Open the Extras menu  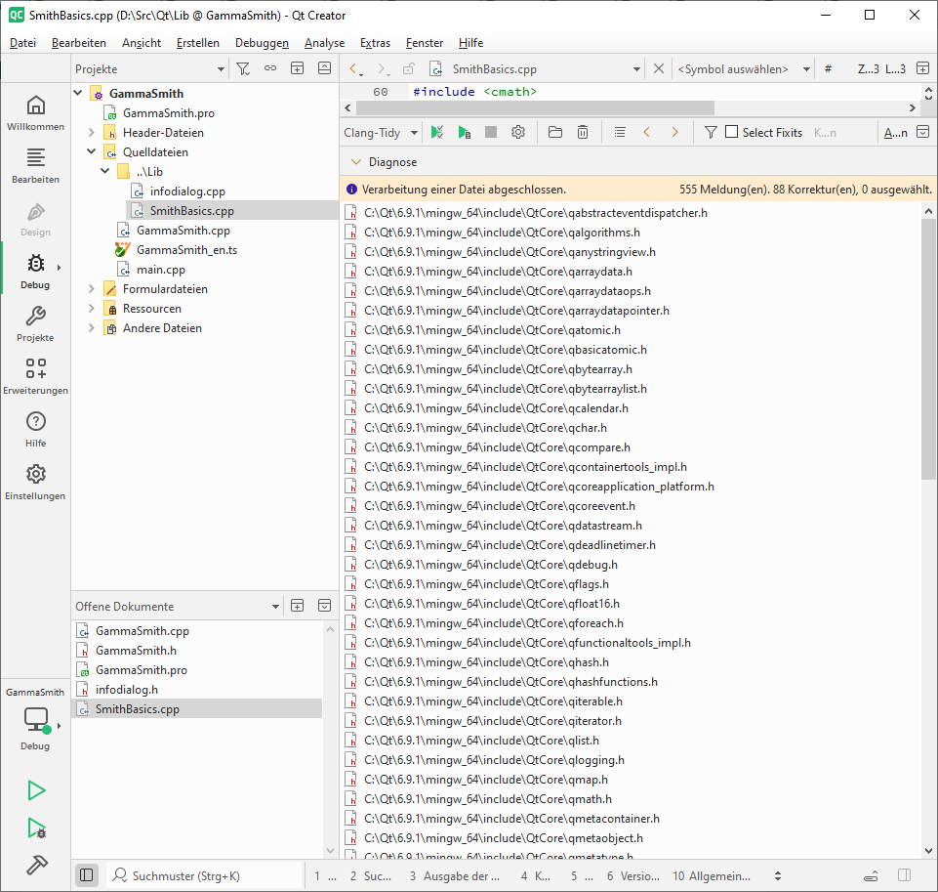(375, 43)
